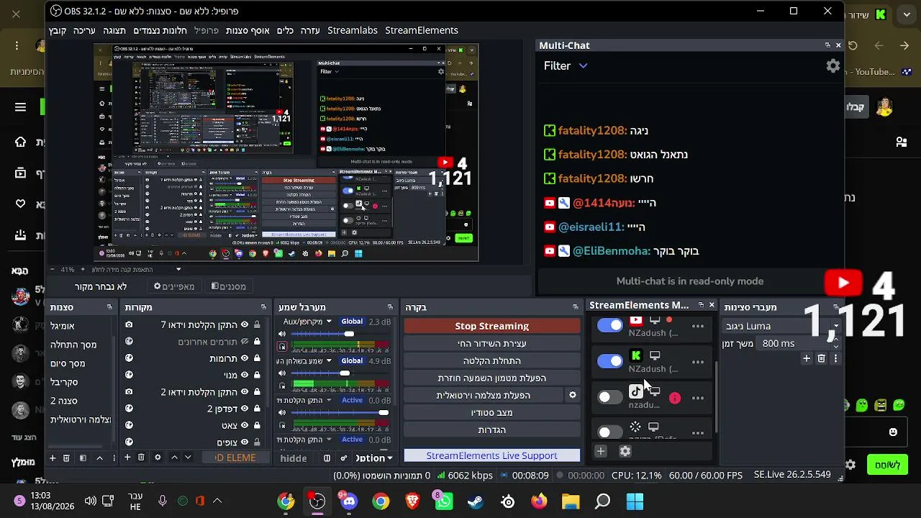
Task: Hide התקן הקלטת וידאו 7 source
Action: [x=245, y=324]
